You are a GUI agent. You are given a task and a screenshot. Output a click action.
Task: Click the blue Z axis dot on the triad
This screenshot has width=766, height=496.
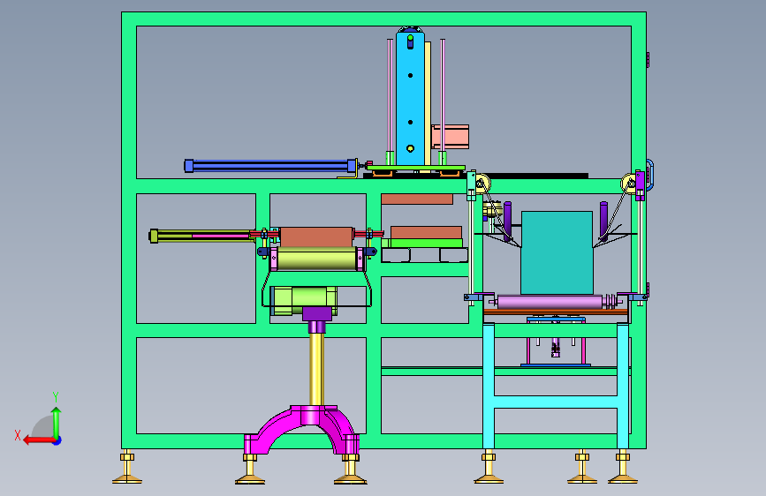coord(57,440)
